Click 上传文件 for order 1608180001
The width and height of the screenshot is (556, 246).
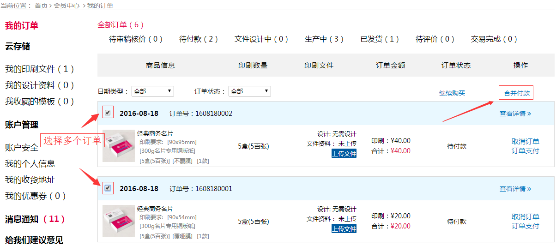[344, 229]
